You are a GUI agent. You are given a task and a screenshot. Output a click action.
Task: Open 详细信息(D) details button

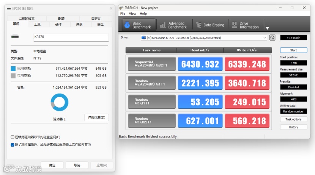[97, 117]
